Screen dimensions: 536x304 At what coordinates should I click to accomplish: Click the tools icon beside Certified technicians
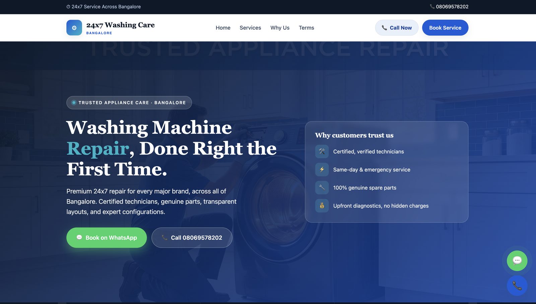322,151
